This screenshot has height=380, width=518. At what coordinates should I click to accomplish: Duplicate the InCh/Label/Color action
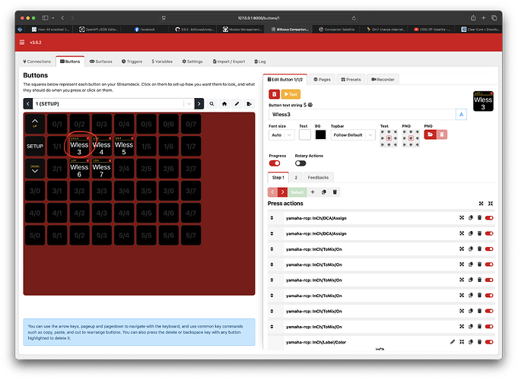click(471, 342)
